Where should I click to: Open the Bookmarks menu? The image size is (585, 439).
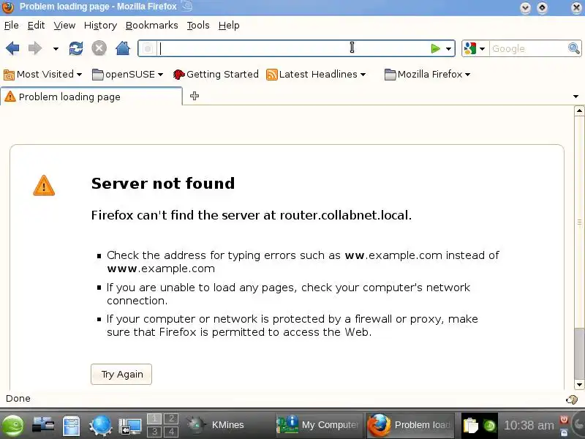pyautogui.click(x=152, y=26)
